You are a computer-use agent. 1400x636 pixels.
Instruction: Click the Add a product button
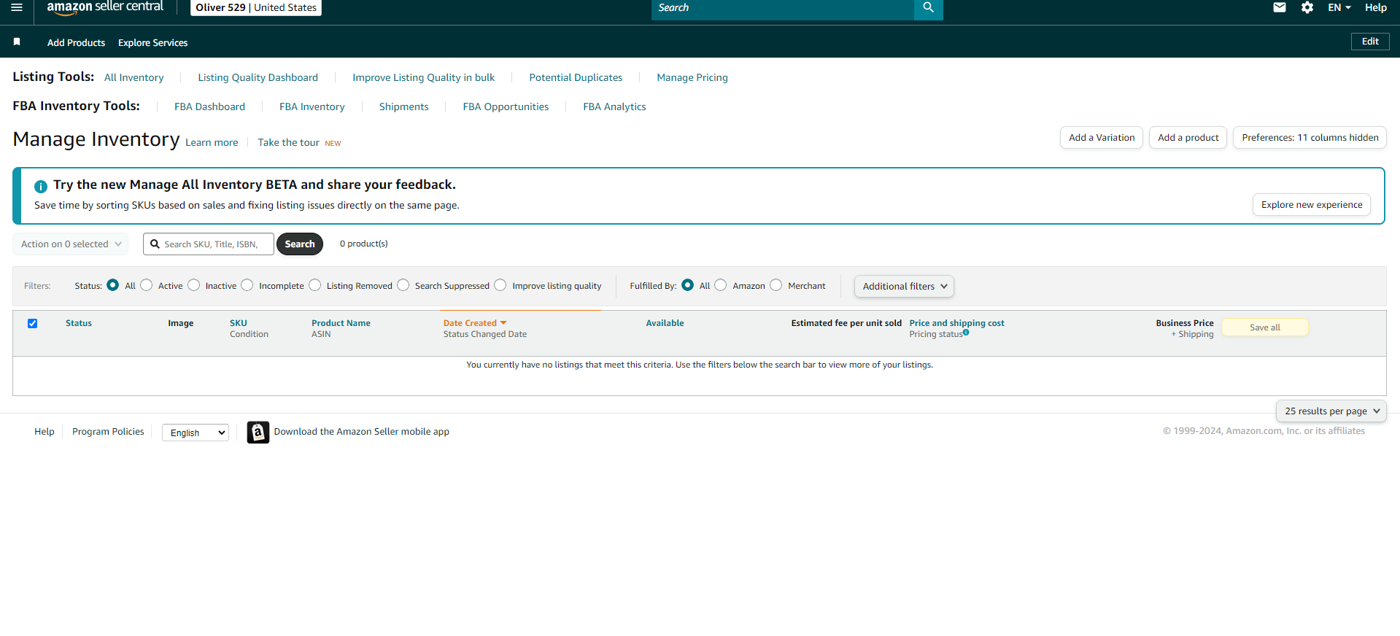[1188, 137]
